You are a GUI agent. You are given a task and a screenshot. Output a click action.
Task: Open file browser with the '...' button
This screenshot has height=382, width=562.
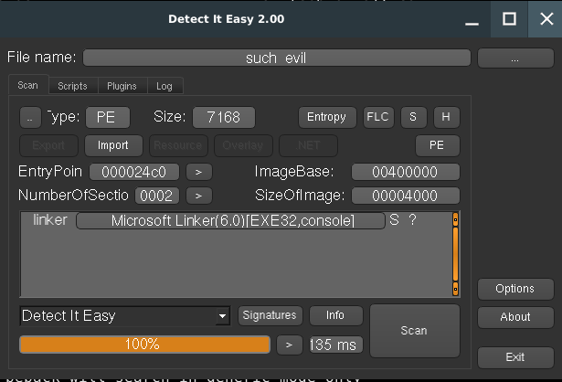(515, 58)
